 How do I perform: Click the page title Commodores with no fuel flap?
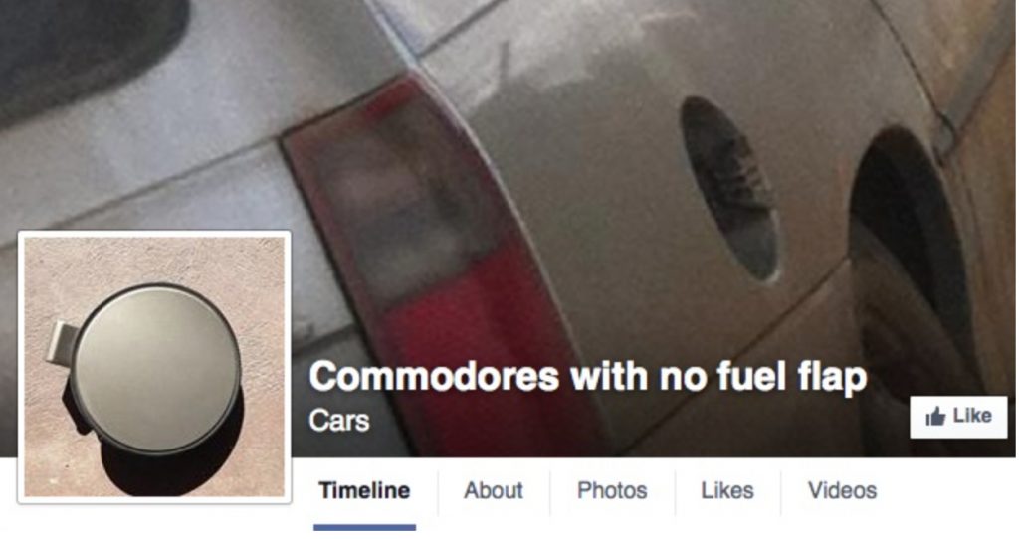click(587, 377)
